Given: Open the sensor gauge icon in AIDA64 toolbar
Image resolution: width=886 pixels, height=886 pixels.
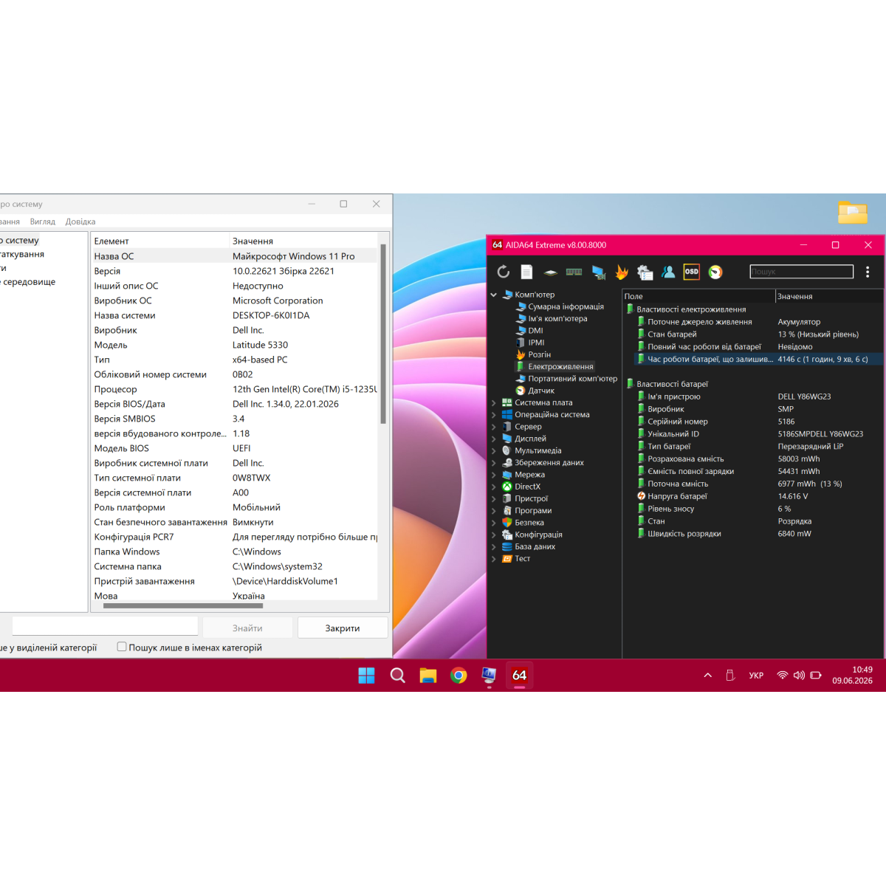Looking at the screenshot, I should tap(715, 272).
